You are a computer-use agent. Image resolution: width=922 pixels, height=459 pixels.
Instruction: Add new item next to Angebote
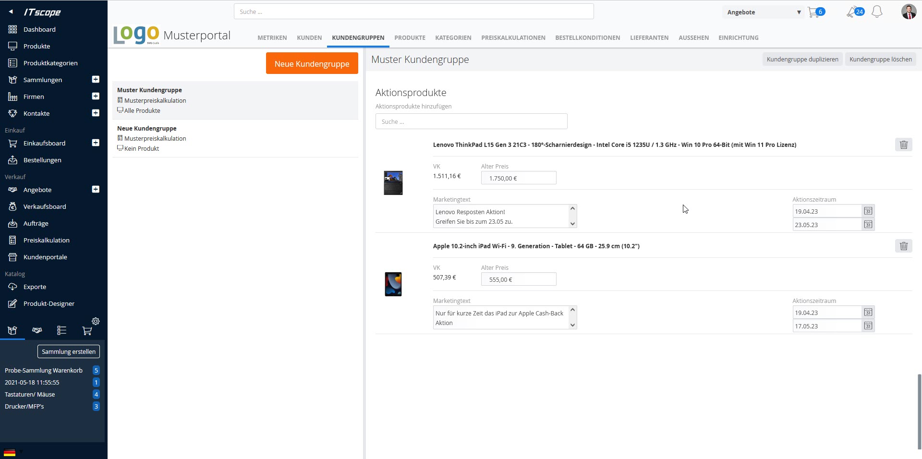[96, 189]
